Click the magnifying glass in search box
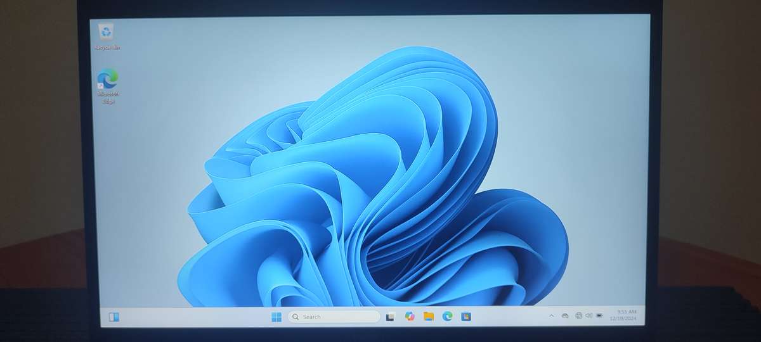 [x=296, y=317]
